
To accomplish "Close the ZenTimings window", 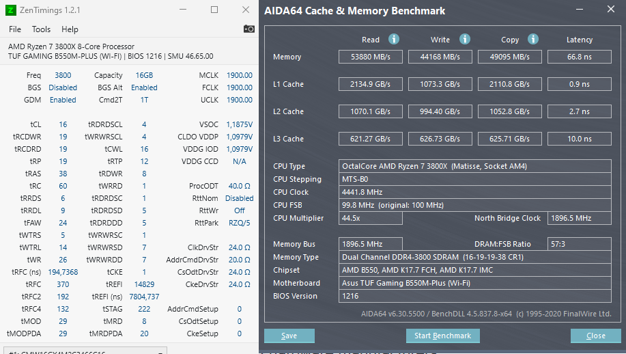I will [246, 10].
